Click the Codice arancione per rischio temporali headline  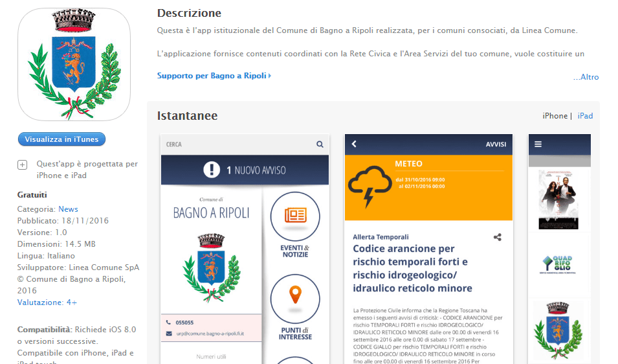(x=412, y=269)
